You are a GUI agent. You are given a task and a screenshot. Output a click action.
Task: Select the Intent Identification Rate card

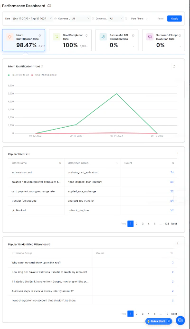point(24,40)
